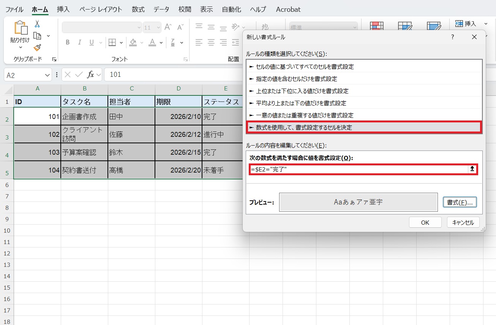
Task: Toggle underline formatting
Action: [91, 42]
